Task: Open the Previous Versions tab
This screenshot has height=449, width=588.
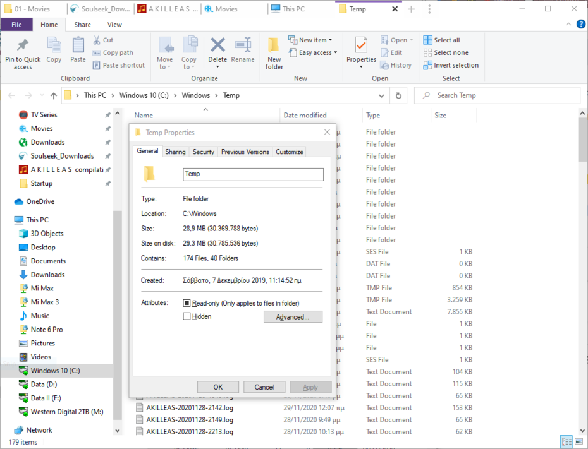Action: [245, 152]
